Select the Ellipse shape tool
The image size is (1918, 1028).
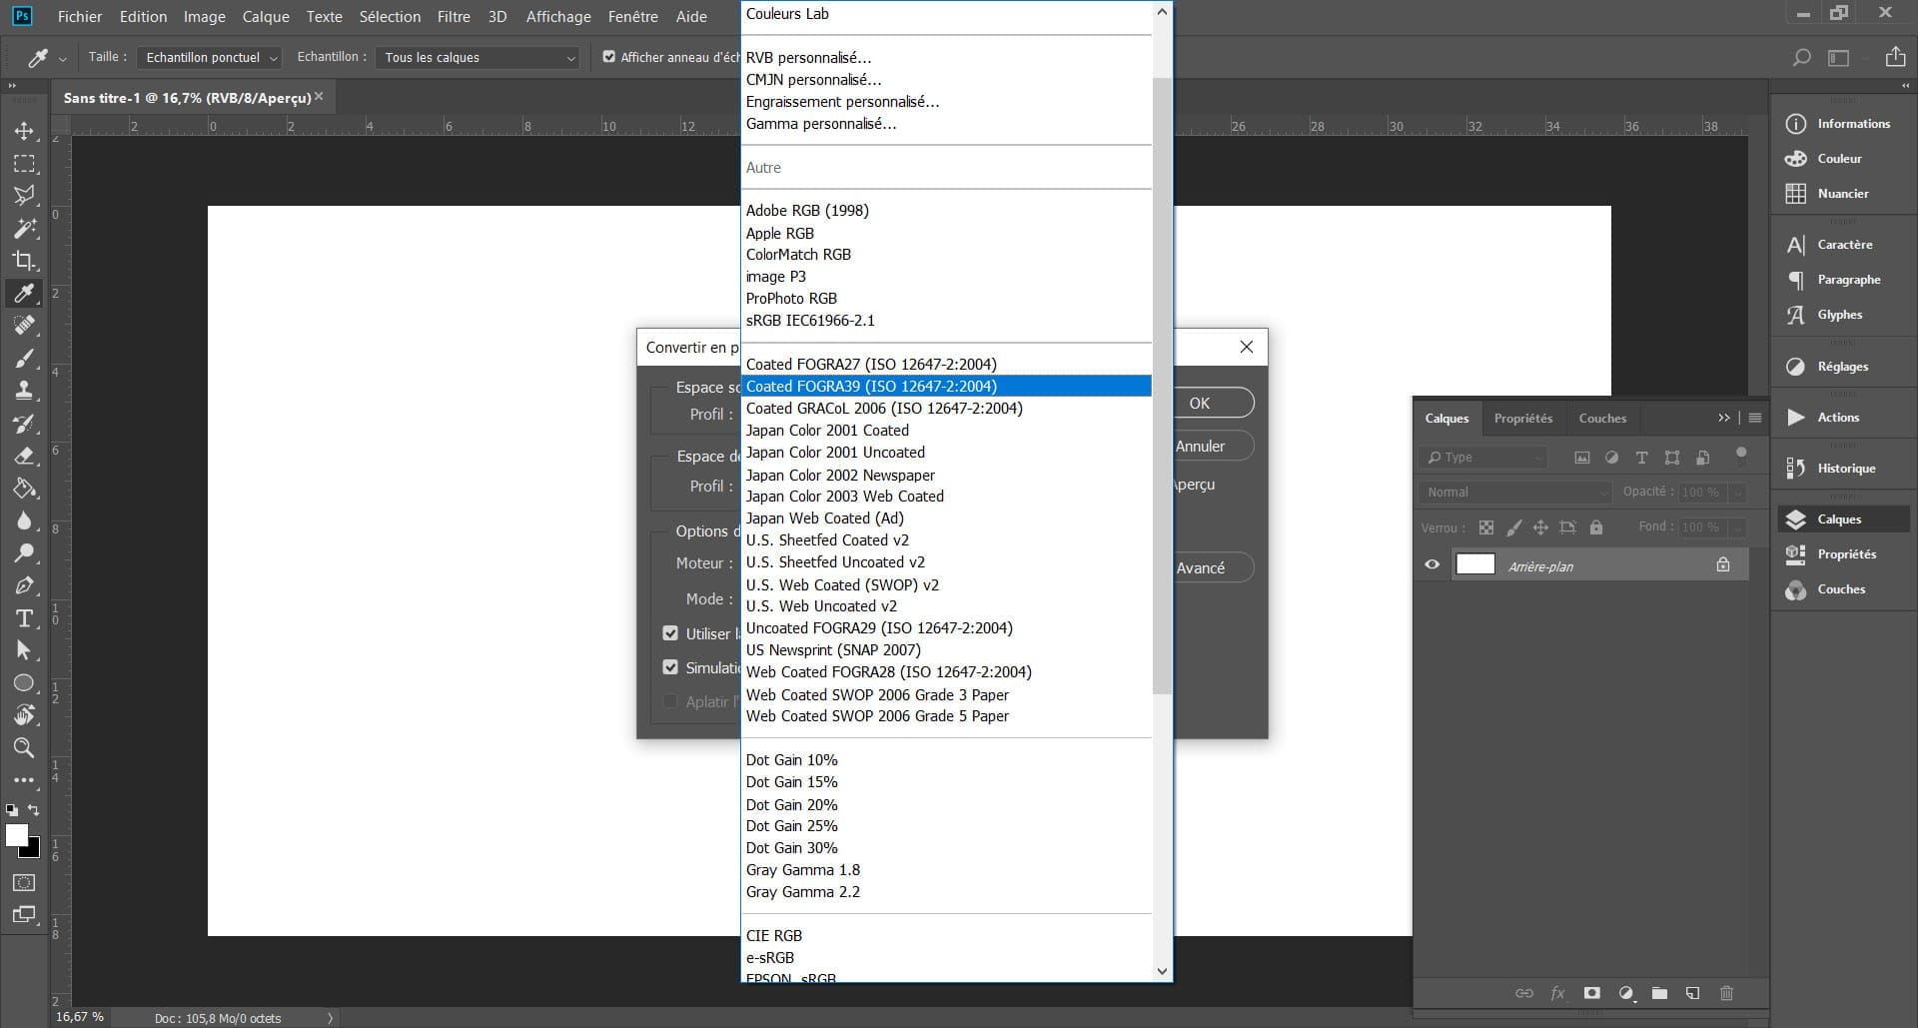24,682
